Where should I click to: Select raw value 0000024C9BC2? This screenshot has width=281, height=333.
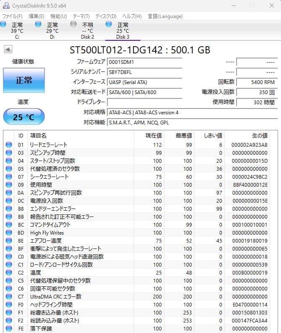pos(250,177)
